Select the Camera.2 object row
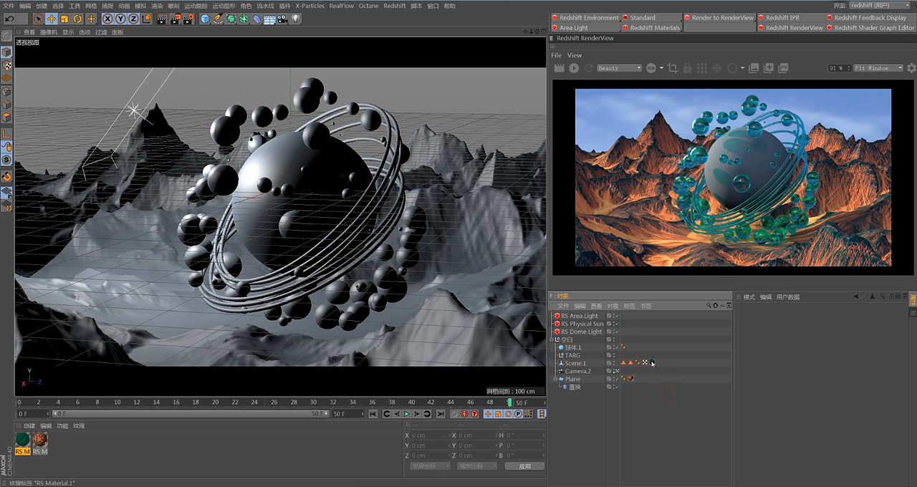This screenshot has height=487, width=917. pos(577,371)
